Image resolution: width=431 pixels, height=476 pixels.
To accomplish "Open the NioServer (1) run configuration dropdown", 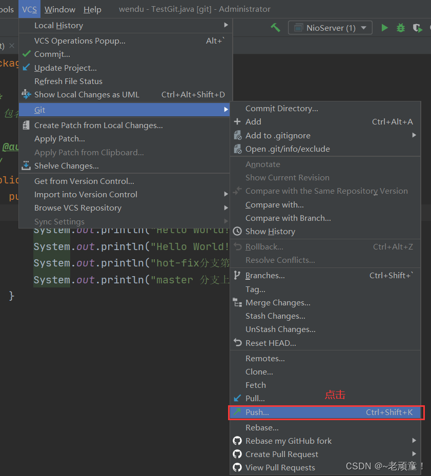I will [x=330, y=28].
